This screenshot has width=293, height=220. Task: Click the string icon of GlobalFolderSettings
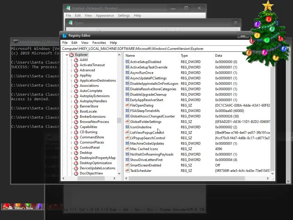coord(127,121)
